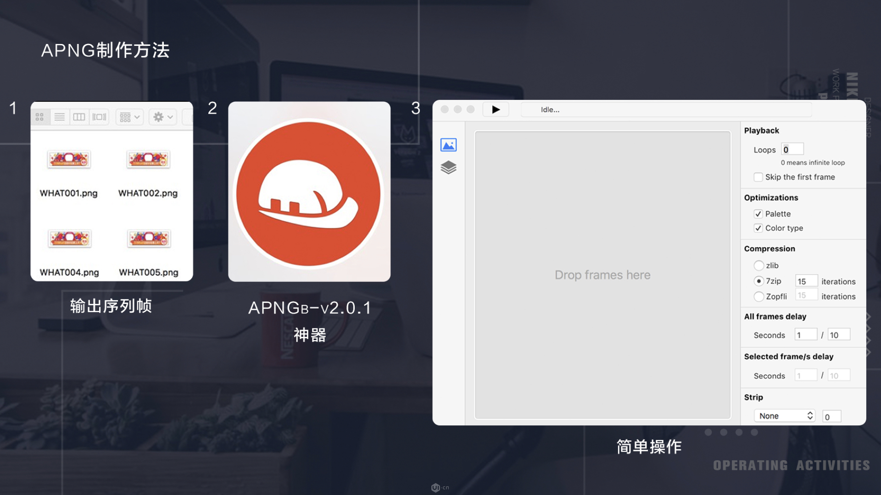Select 7zip compression radio button
The width and height of the screenshot is (881, 495).
pyautogui.click(x=758, y=281)
